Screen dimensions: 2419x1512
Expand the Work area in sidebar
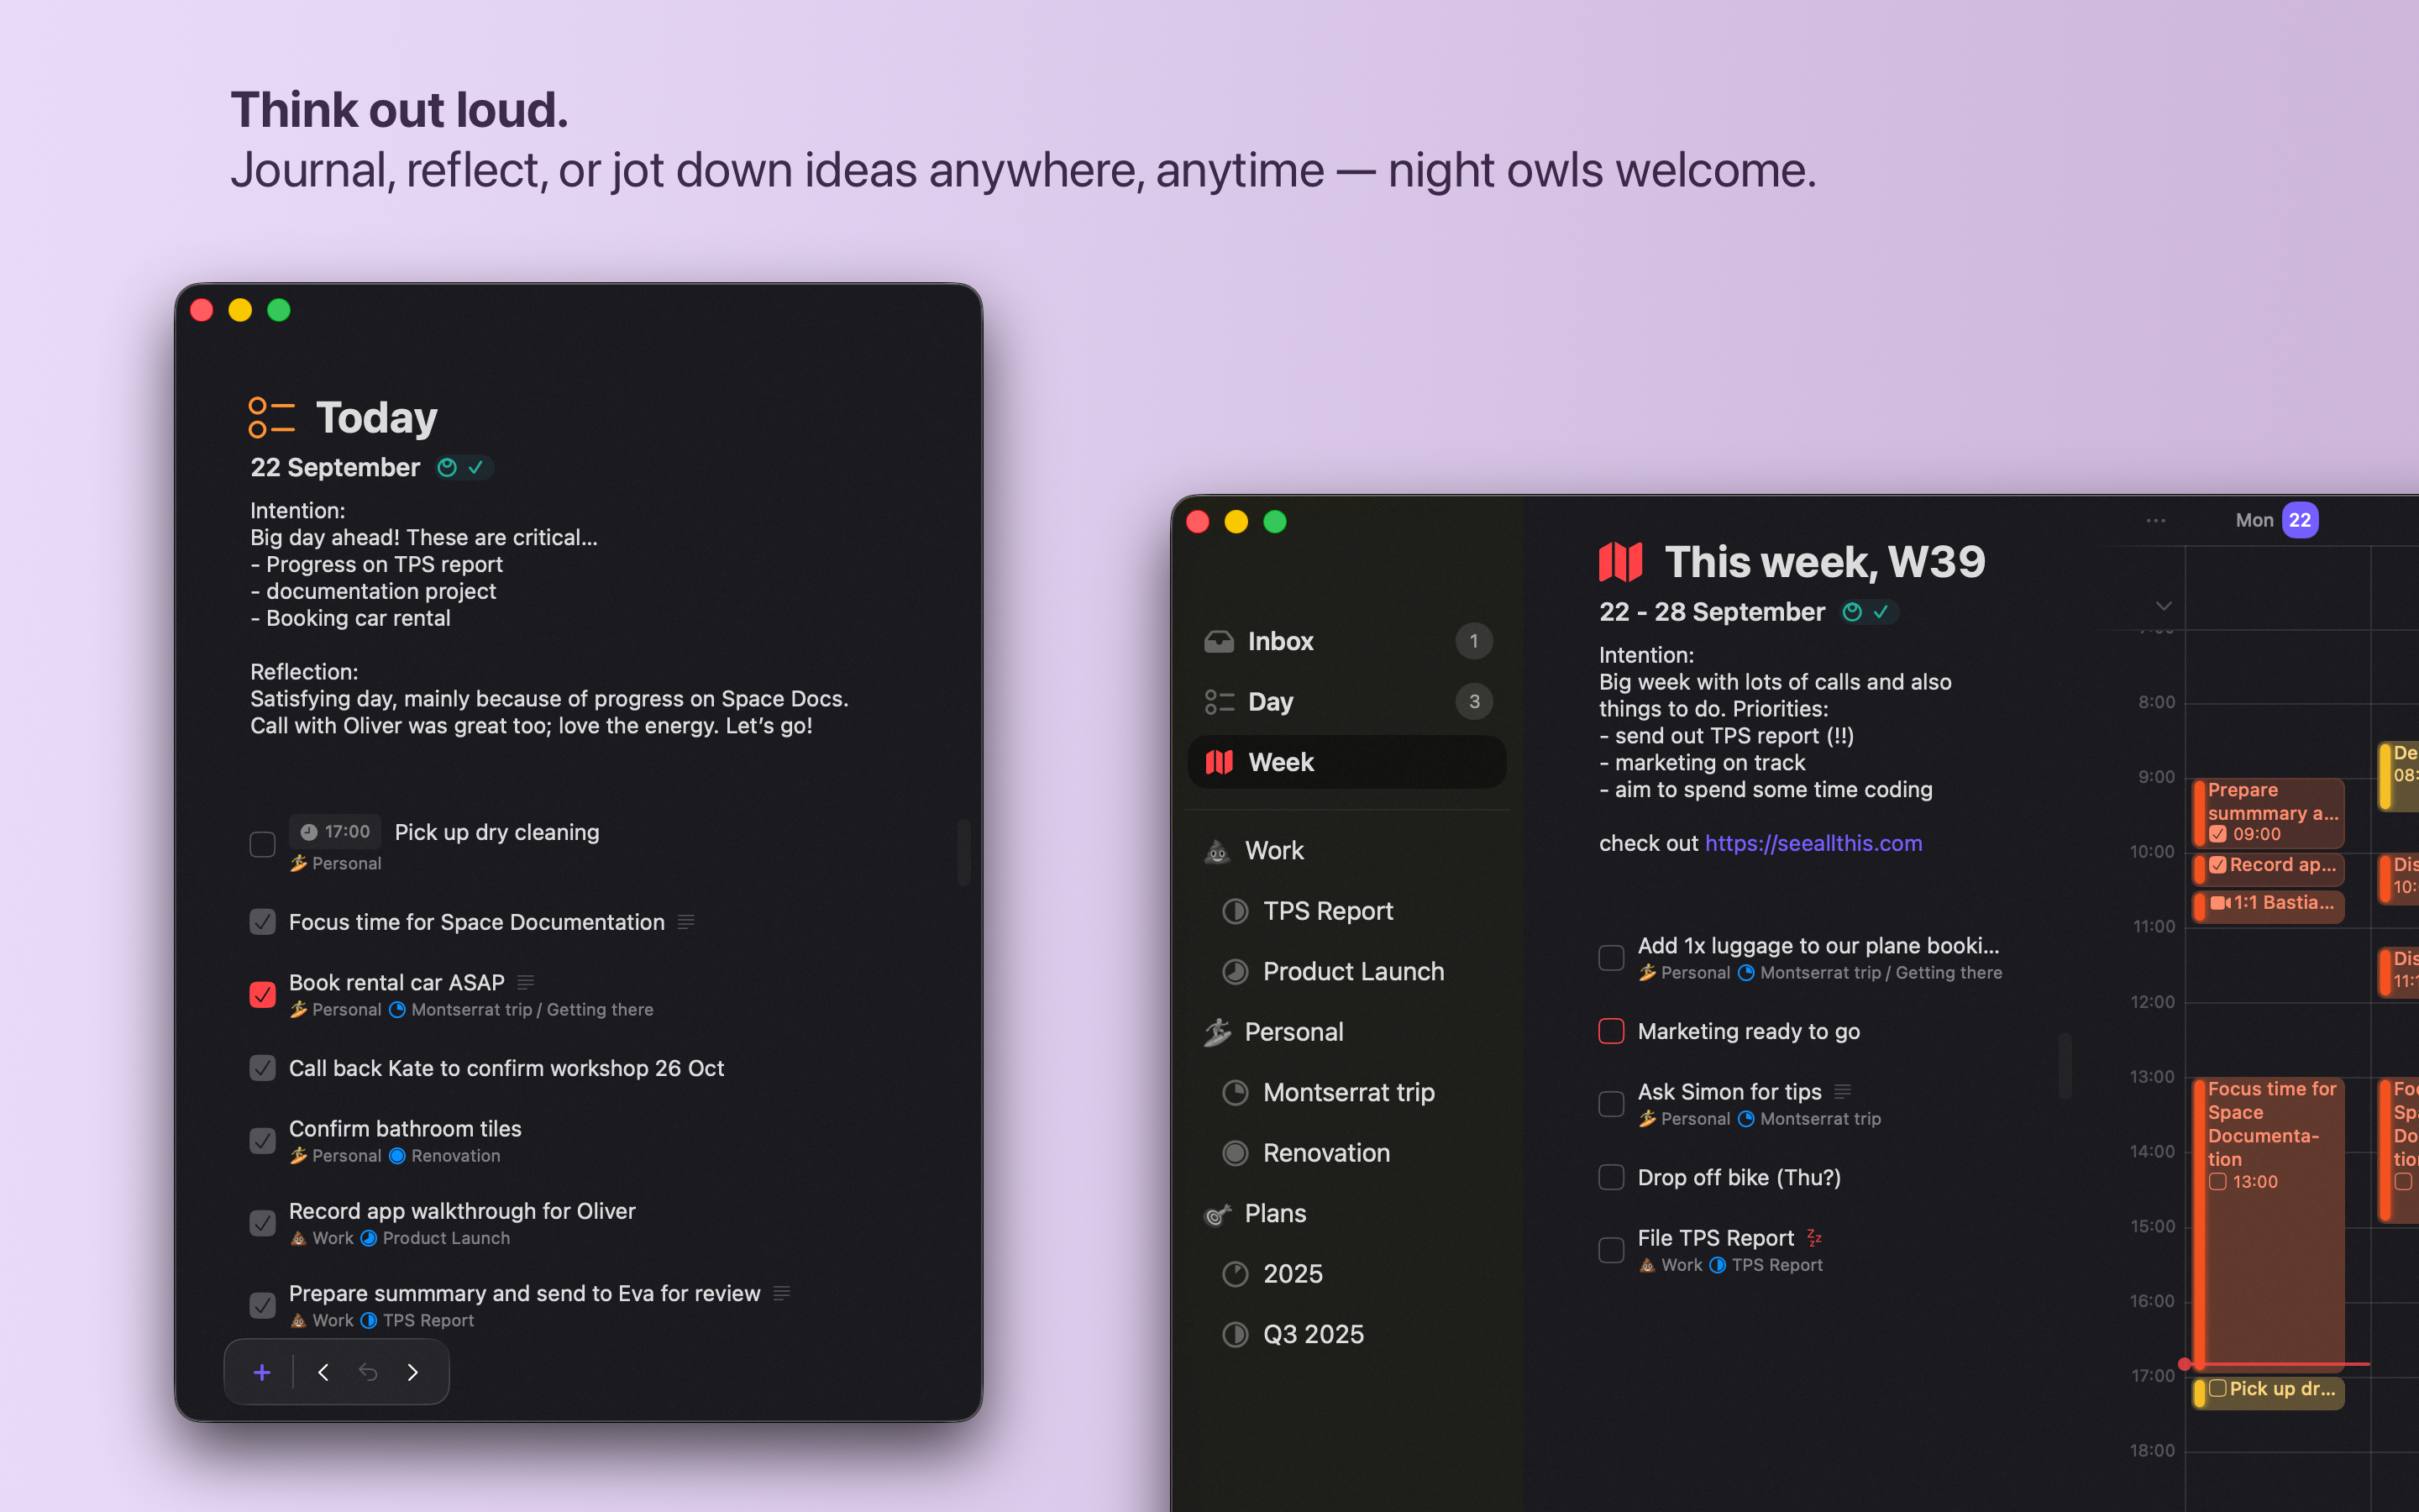click(x=1273, y=850)
